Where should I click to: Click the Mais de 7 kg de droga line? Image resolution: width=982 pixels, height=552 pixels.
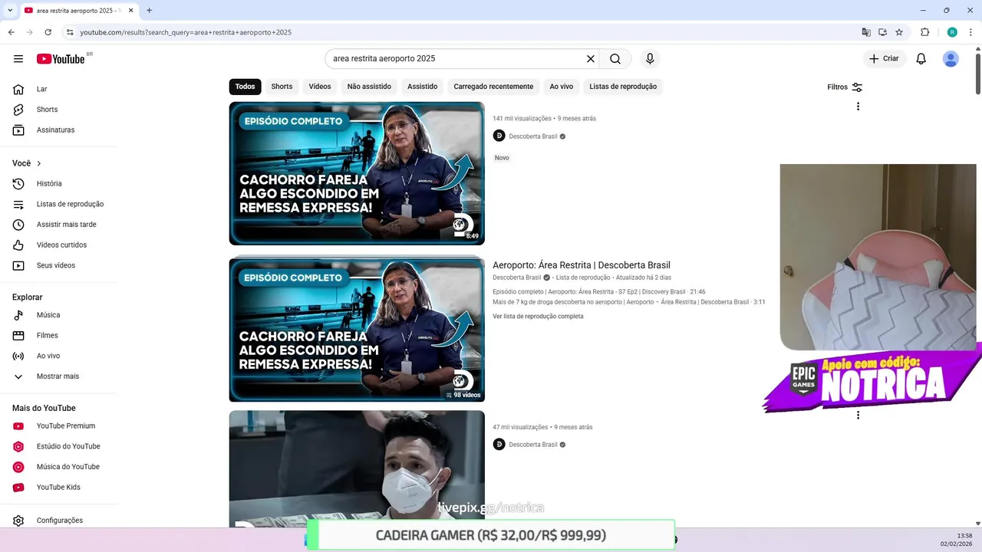coord(629,302)
